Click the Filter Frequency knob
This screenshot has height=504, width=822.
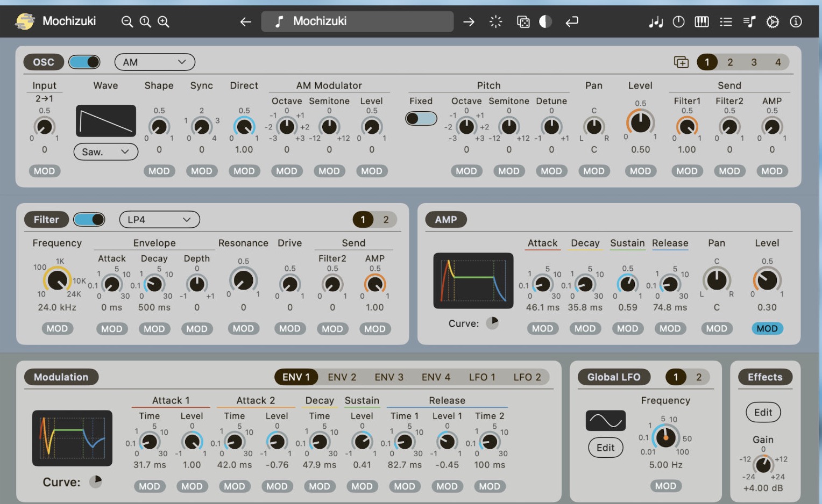coord(57,279)
